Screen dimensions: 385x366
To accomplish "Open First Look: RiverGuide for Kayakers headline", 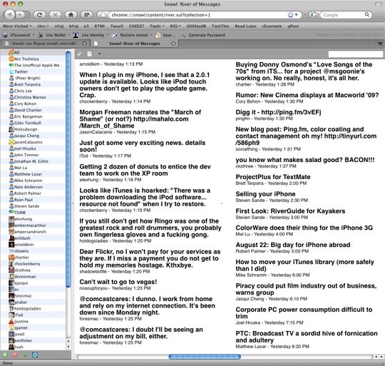I will coord(290,211).
